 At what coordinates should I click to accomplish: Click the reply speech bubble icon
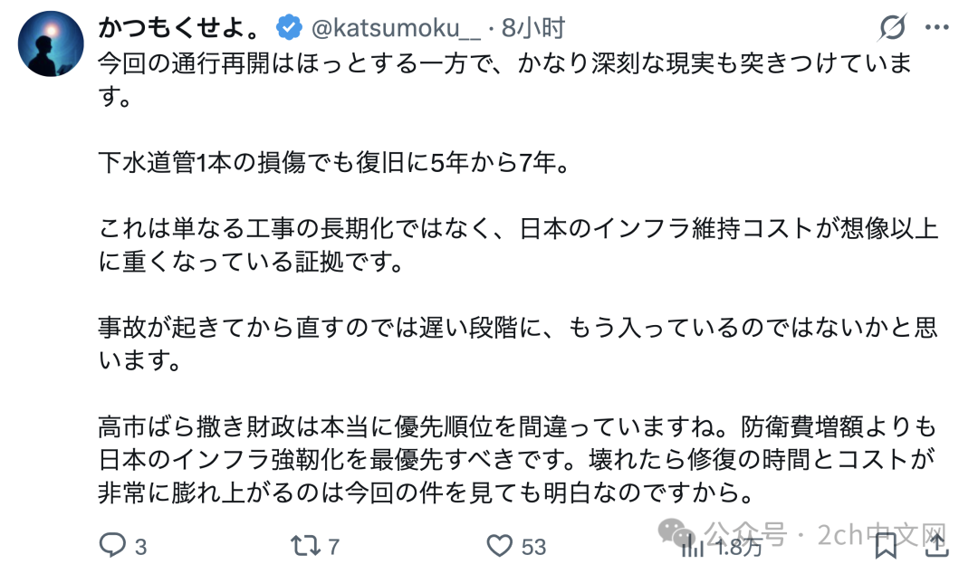click(111, 546)
